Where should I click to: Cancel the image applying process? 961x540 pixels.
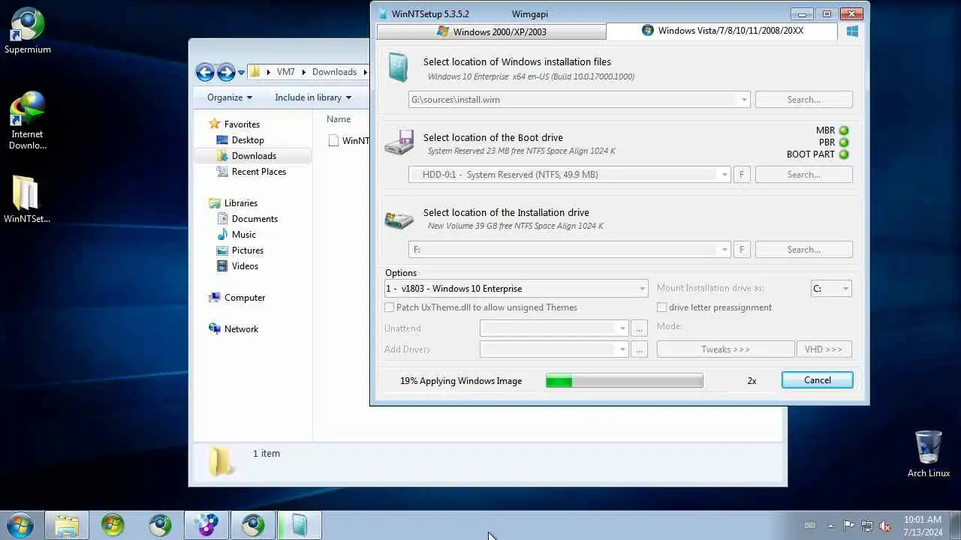click(817, 380)
